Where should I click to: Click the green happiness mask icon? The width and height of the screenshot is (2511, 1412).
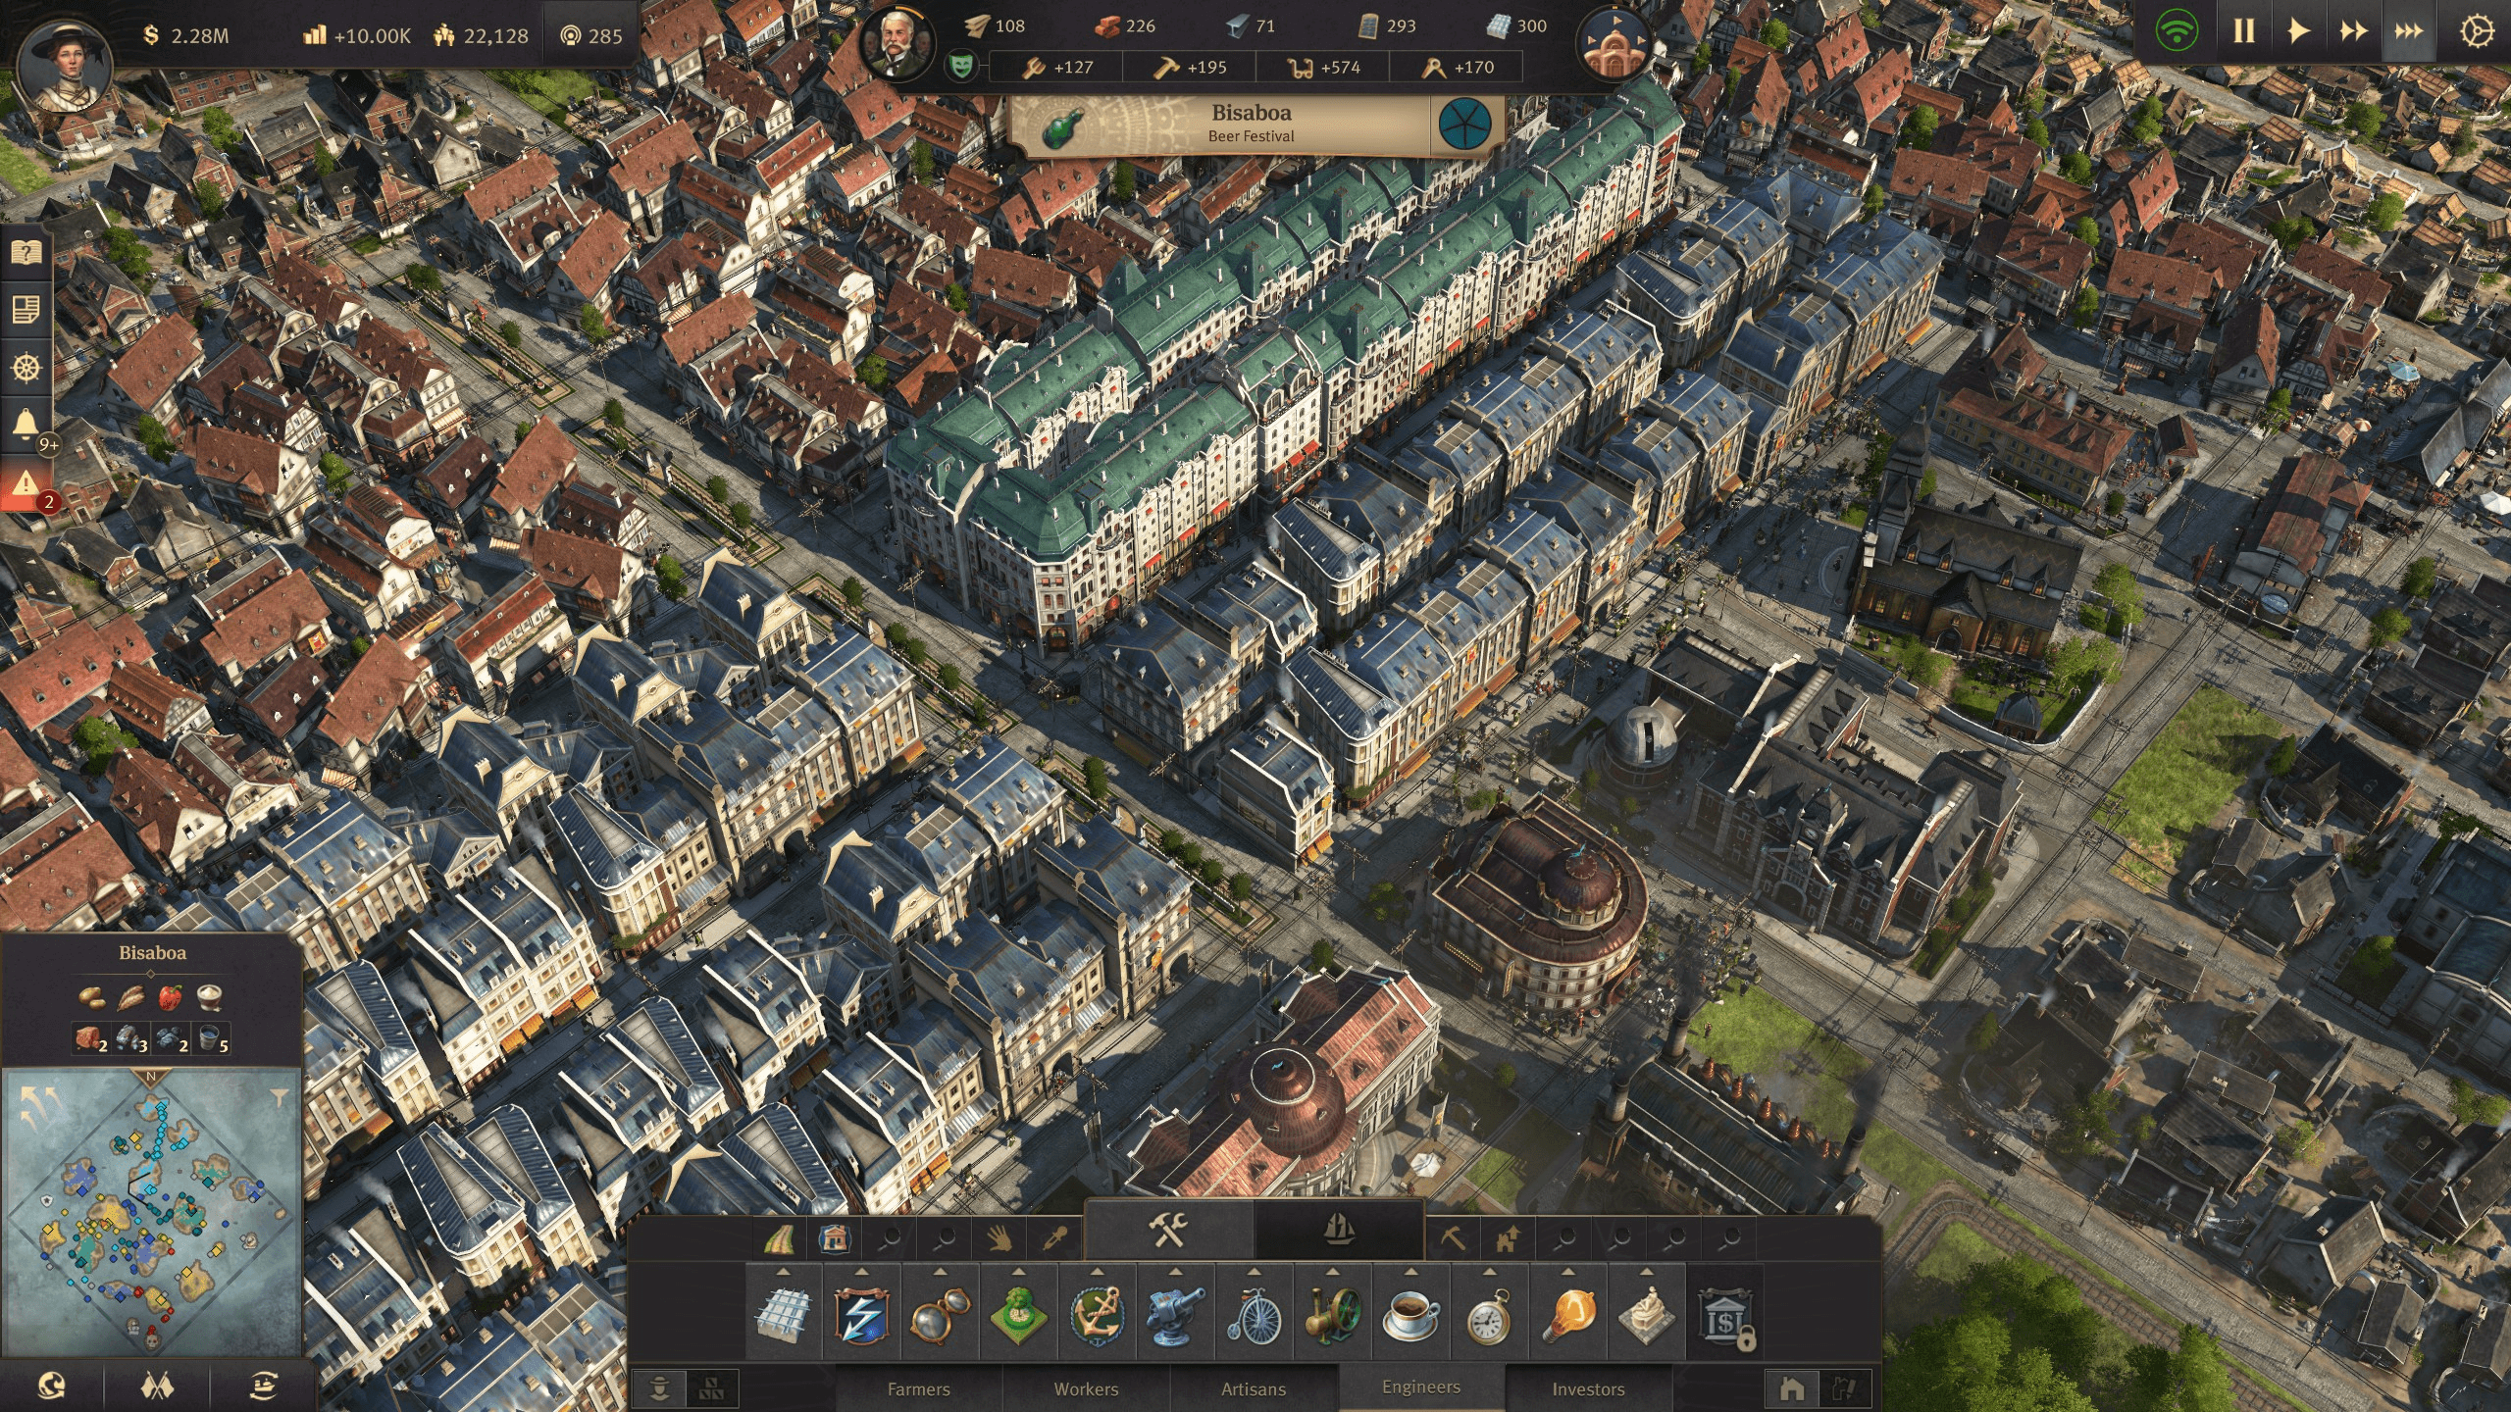point(961,67)
